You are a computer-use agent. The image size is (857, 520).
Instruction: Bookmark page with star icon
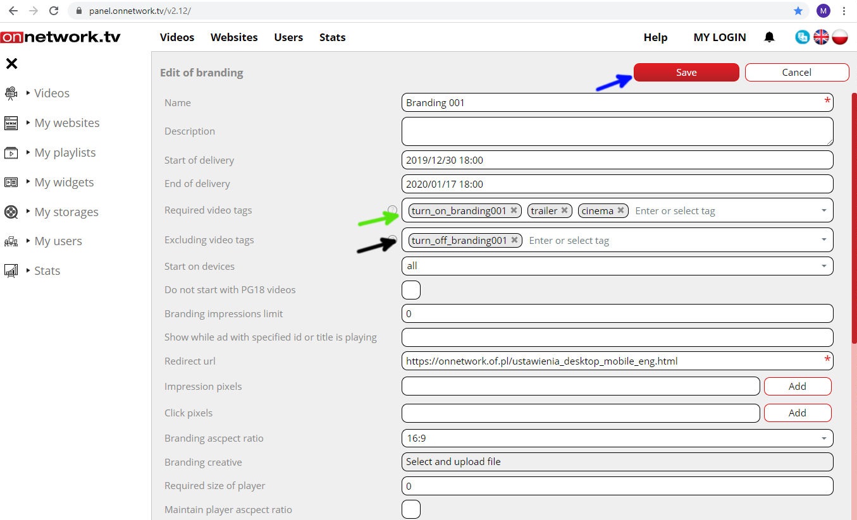(798, 11)
